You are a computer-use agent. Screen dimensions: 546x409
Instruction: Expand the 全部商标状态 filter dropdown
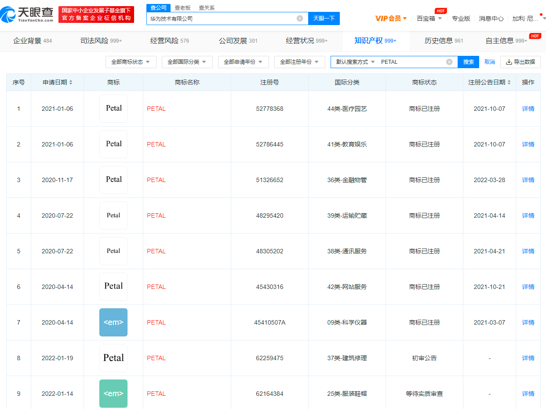pyautogui.click(x=131, y=62)
